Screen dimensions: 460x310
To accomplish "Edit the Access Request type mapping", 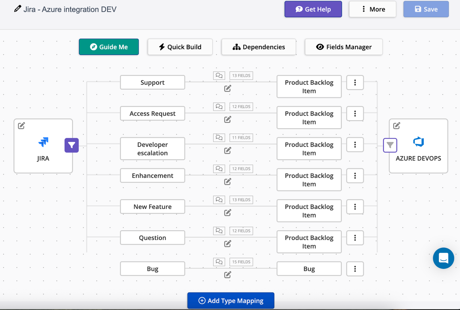I will [228, 120].
